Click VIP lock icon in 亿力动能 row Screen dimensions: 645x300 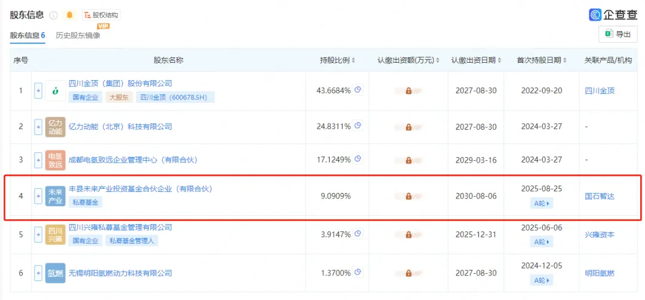[408, 127]
